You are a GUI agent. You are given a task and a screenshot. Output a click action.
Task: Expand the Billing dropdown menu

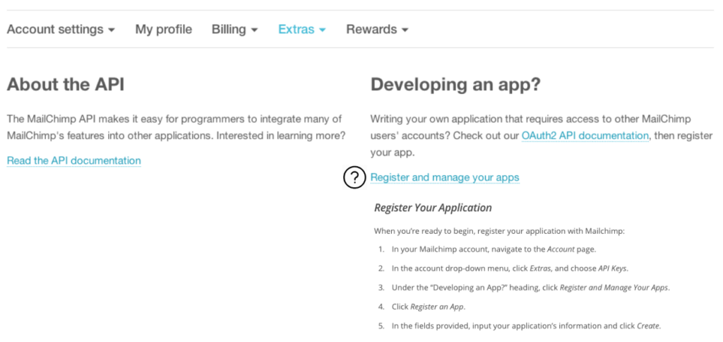(x=234, y=30)
